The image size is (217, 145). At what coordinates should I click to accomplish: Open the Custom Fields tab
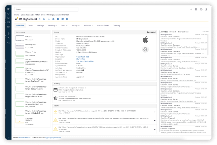[102, 26]
